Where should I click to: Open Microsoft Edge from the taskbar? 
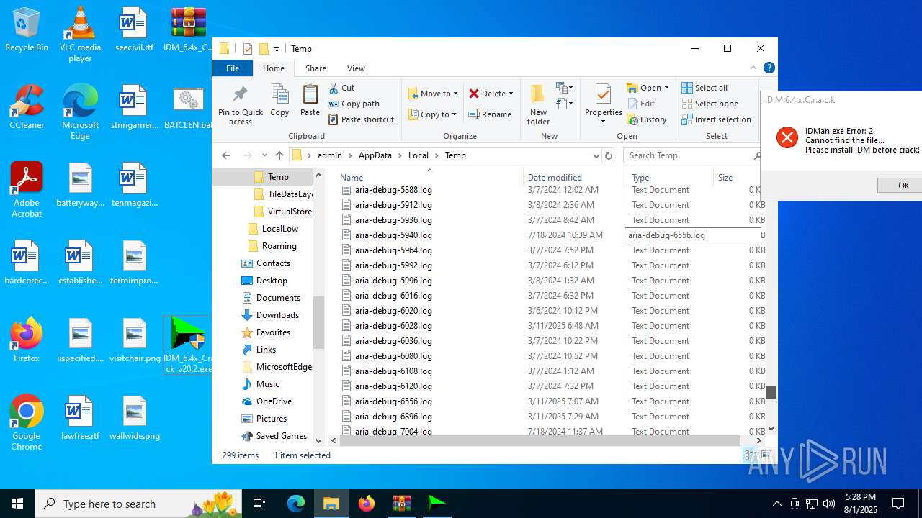click(296, 504)
